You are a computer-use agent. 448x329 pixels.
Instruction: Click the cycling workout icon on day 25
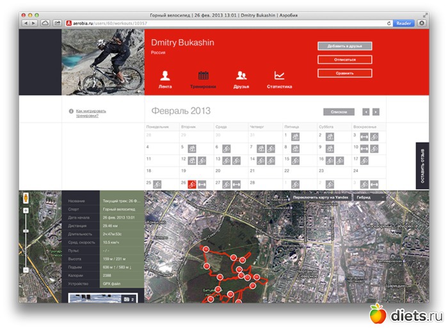coord(157,184)
